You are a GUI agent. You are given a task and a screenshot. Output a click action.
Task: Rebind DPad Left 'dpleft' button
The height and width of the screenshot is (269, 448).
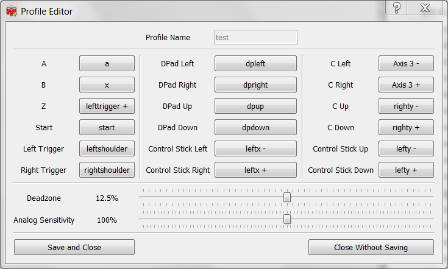point(255,63)
